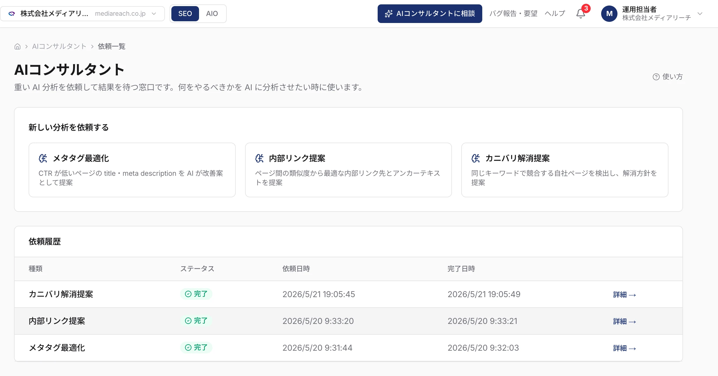Click the user avatar M icon
This screenshot has height=376, width=718.
point(609,14)
